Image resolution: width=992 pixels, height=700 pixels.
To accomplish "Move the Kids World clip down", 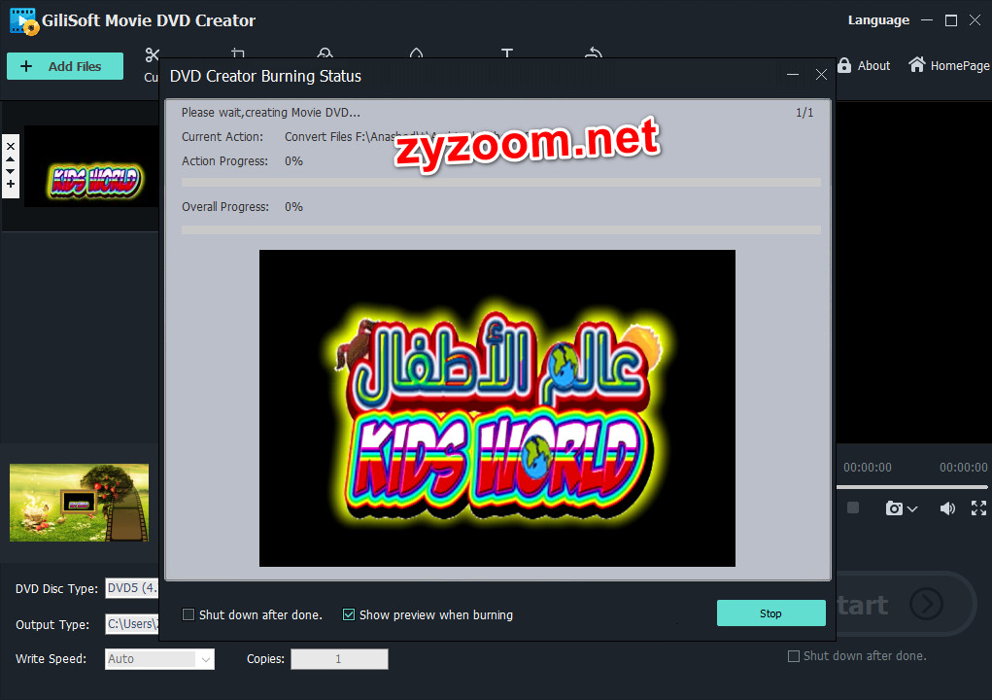I will [x=11, y=171].
